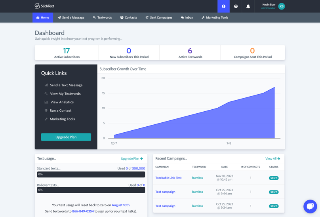Click the View All arrow icon

278,159
